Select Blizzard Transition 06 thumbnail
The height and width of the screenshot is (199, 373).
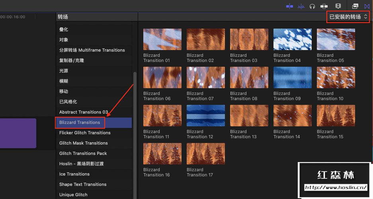coord(162,77)
